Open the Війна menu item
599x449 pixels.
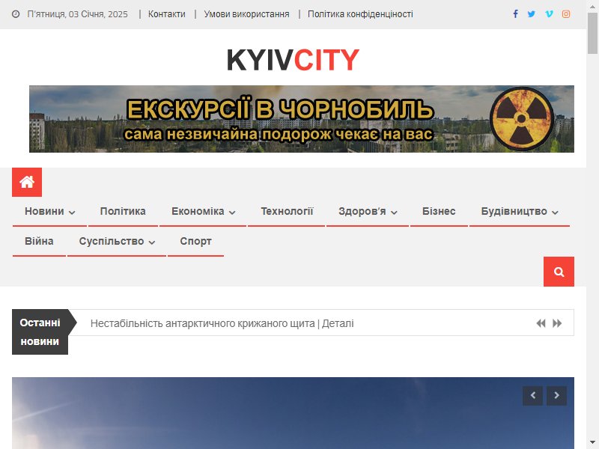(39, 241)
